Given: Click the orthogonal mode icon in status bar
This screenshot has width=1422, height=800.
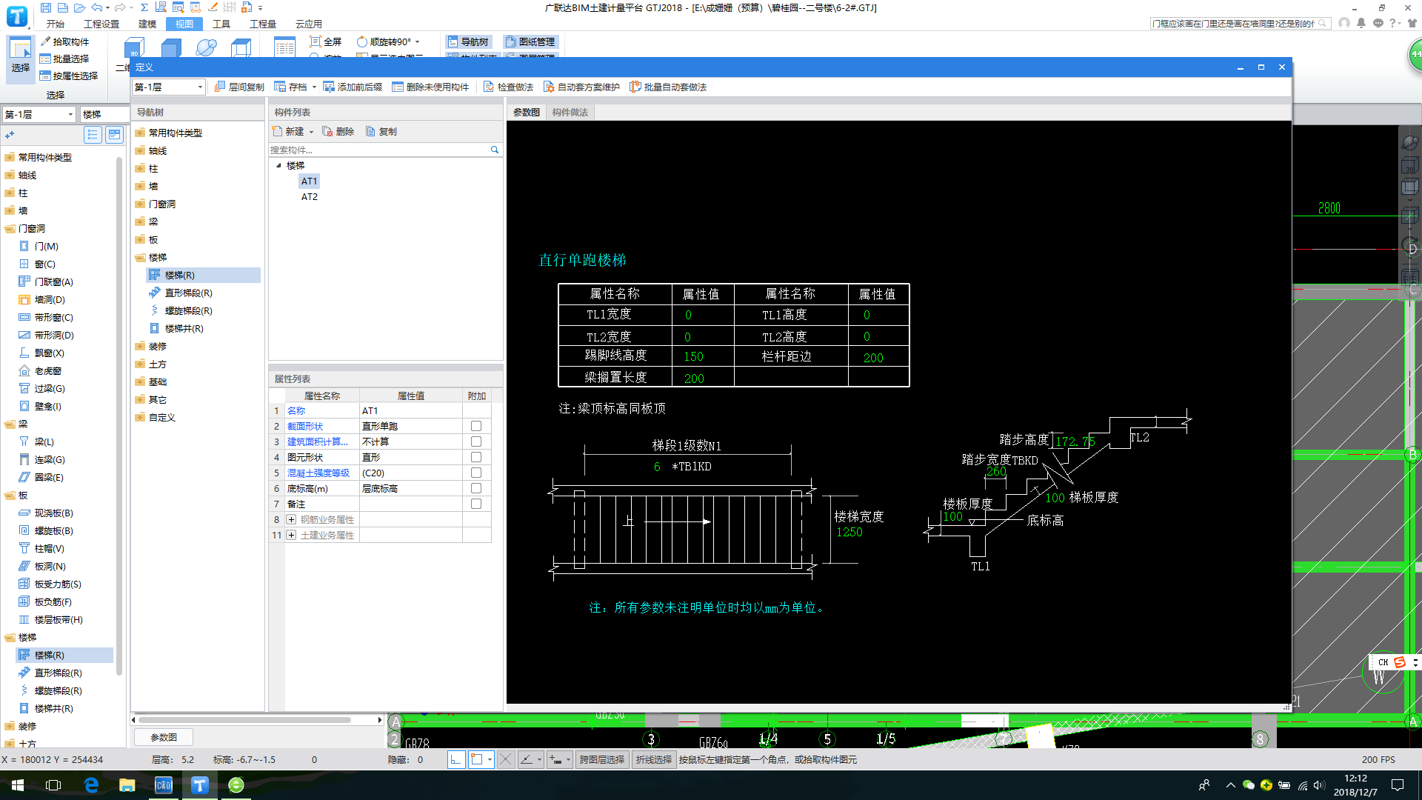Looking at the screenshot, I should coord(456,759).
